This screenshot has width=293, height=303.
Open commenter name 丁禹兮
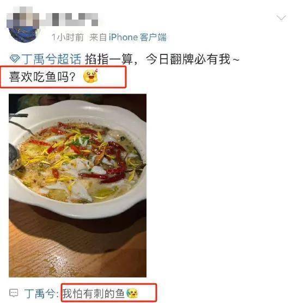[40, 294]
